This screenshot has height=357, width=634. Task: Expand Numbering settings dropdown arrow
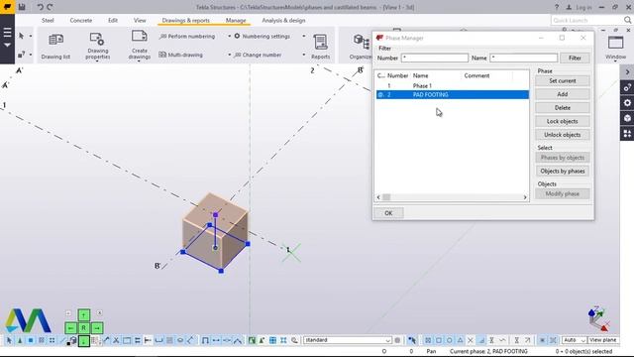coord(304,37)
